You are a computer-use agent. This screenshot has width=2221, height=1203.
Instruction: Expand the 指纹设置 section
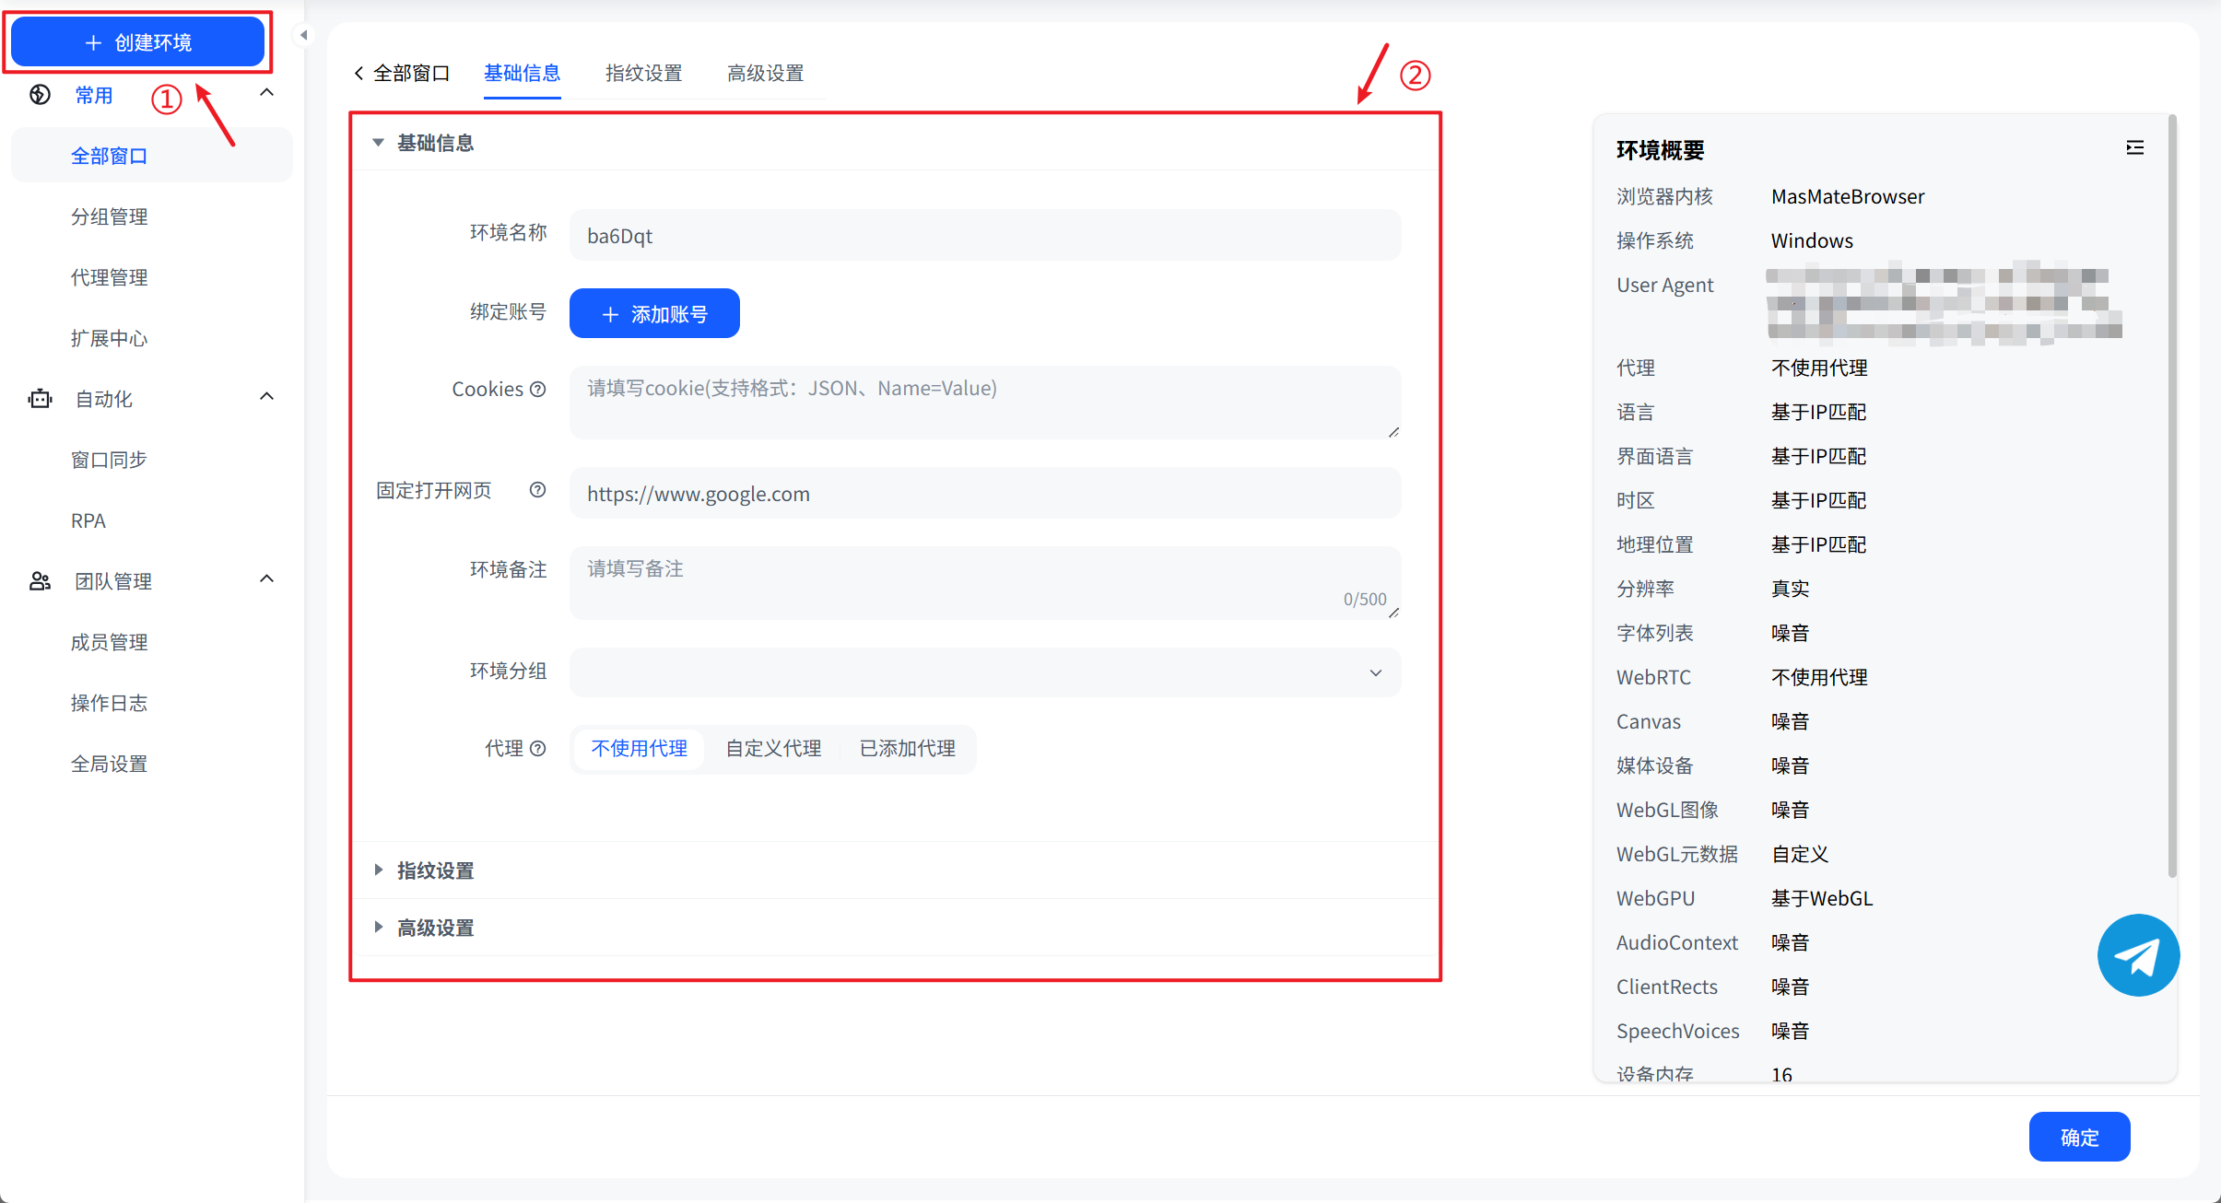point(435,870)
